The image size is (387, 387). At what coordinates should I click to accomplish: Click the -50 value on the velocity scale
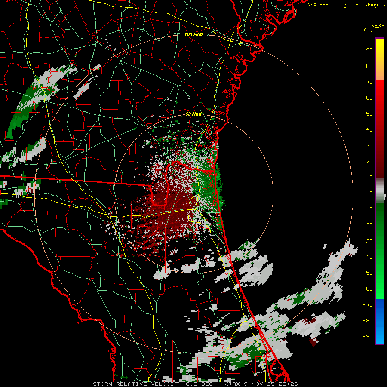368,273
